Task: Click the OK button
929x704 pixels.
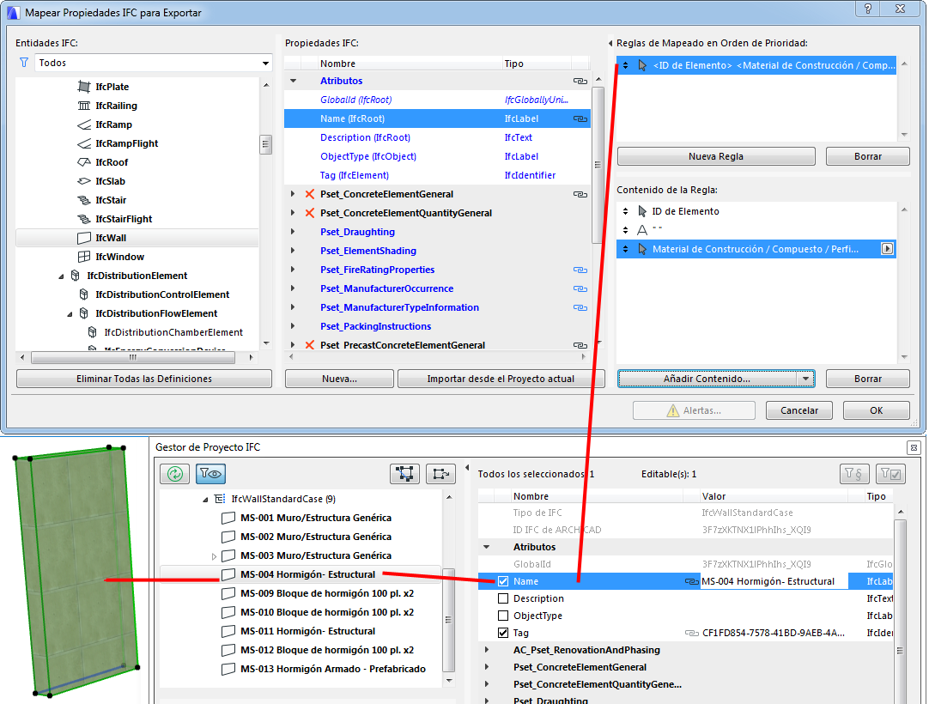Action: [x=877, y=410]
